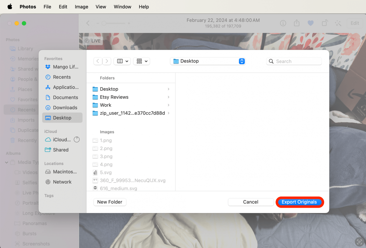Open the Edit menu
The width and height of the screenshot is (366, 248).
coord(63,7)
